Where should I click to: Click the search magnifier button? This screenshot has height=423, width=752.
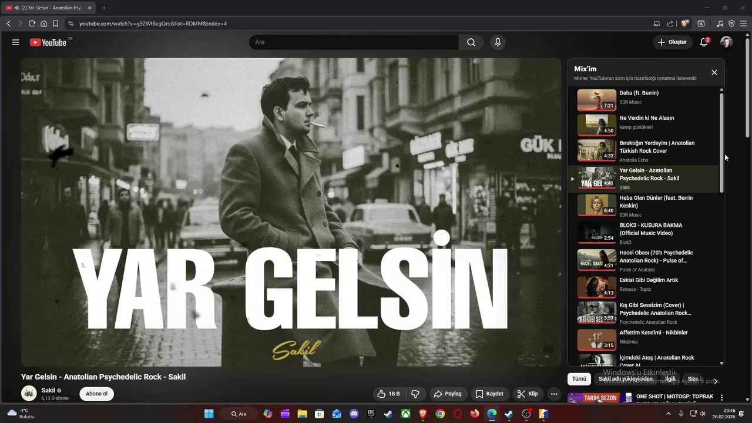pos(471,42)
